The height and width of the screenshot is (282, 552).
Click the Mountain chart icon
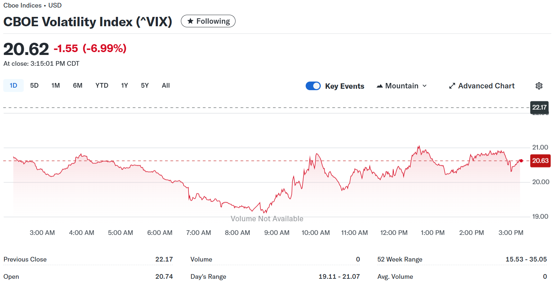tap(379, 86)
